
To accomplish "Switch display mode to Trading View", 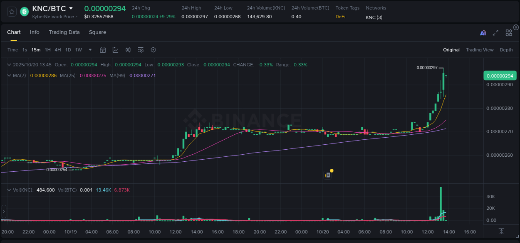I will 480,50.
